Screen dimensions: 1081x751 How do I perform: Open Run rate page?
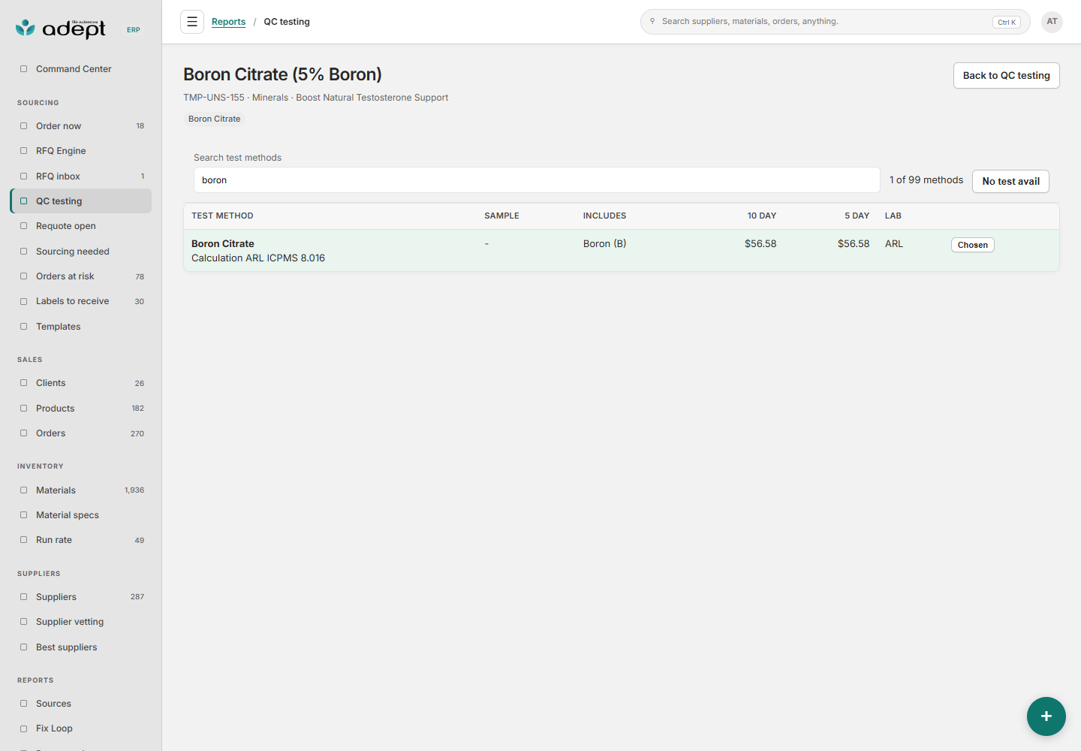pyautogui.click(x=81, y=540)
